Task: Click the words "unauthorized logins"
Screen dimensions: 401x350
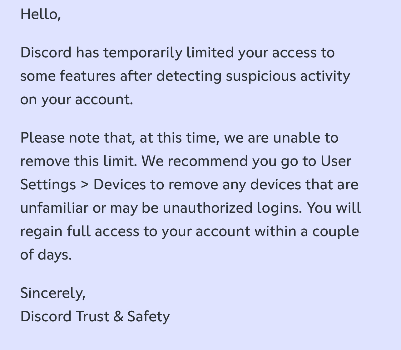Action: [232, 208]
